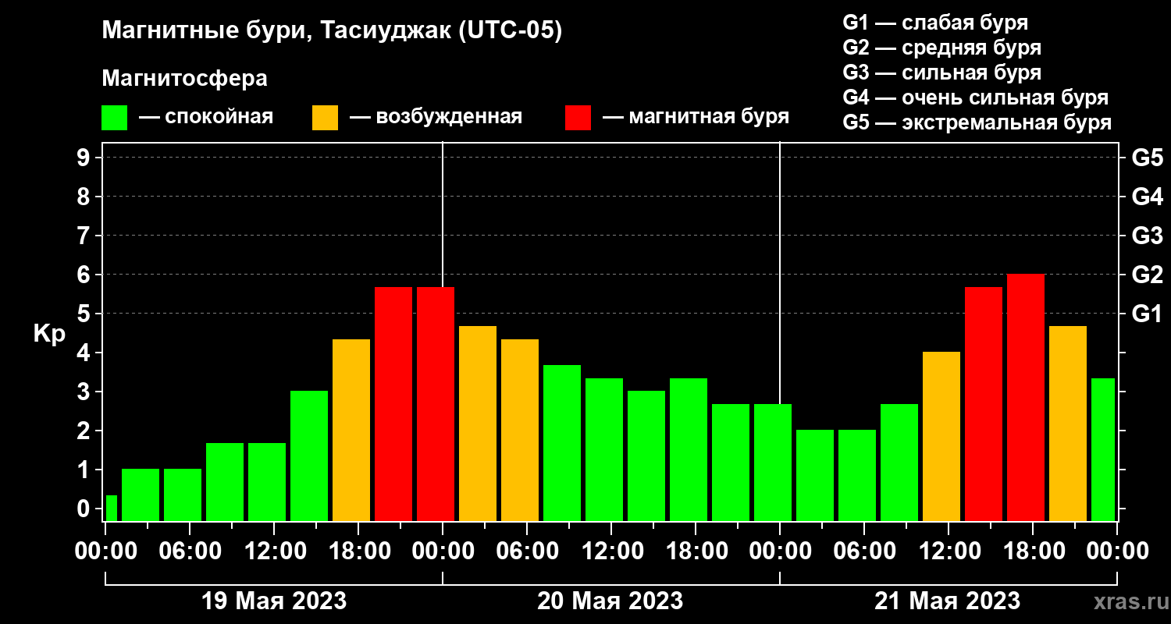Click the green 'спокойная' legend swatch
The width and height of the screenshot is (1171, 624).
115,118
